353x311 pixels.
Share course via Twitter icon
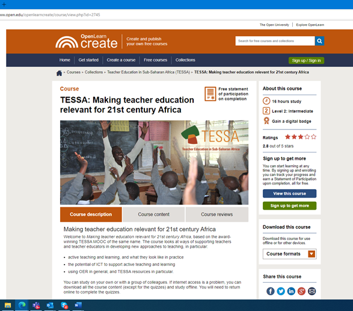(281, 291)
